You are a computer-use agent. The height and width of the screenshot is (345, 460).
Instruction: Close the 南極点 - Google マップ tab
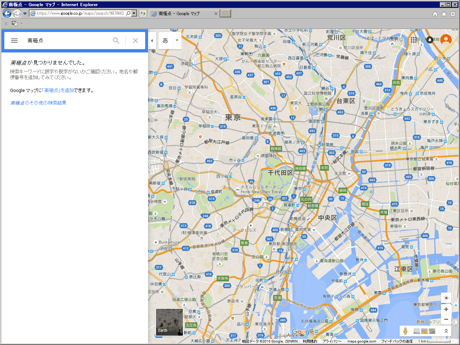coord(216,14)
